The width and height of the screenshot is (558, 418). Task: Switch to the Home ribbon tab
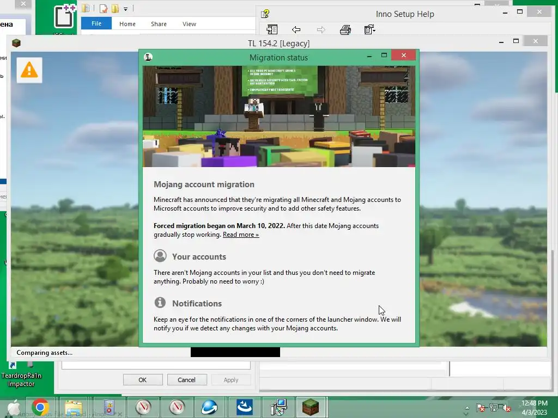(128, 24)
